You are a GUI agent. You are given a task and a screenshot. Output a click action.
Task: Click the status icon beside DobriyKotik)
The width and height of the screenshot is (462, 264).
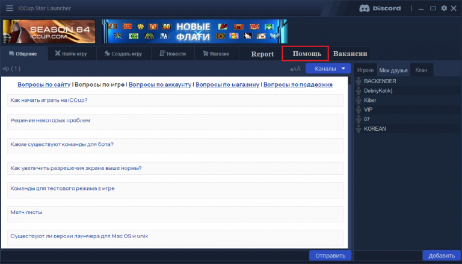[359, 90]
